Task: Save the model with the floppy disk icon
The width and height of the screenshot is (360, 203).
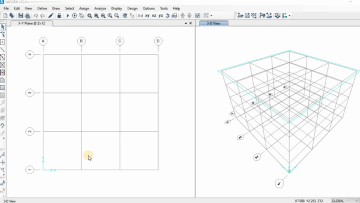Action: pyautogui.click(x=21, y=16)
